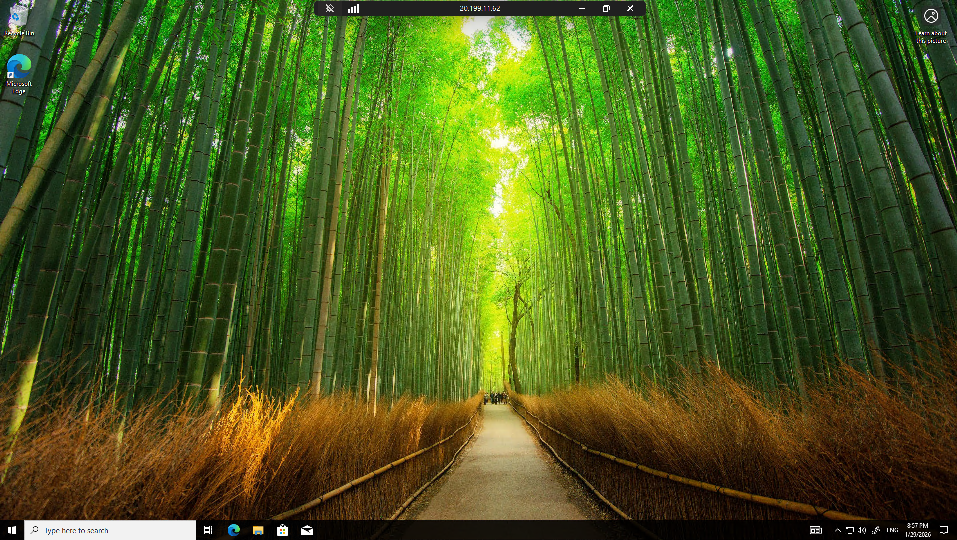The width and height of the screenshot is (957, 540).
Task: Click the connection signal strength bars
Action: tap(354, 8)
